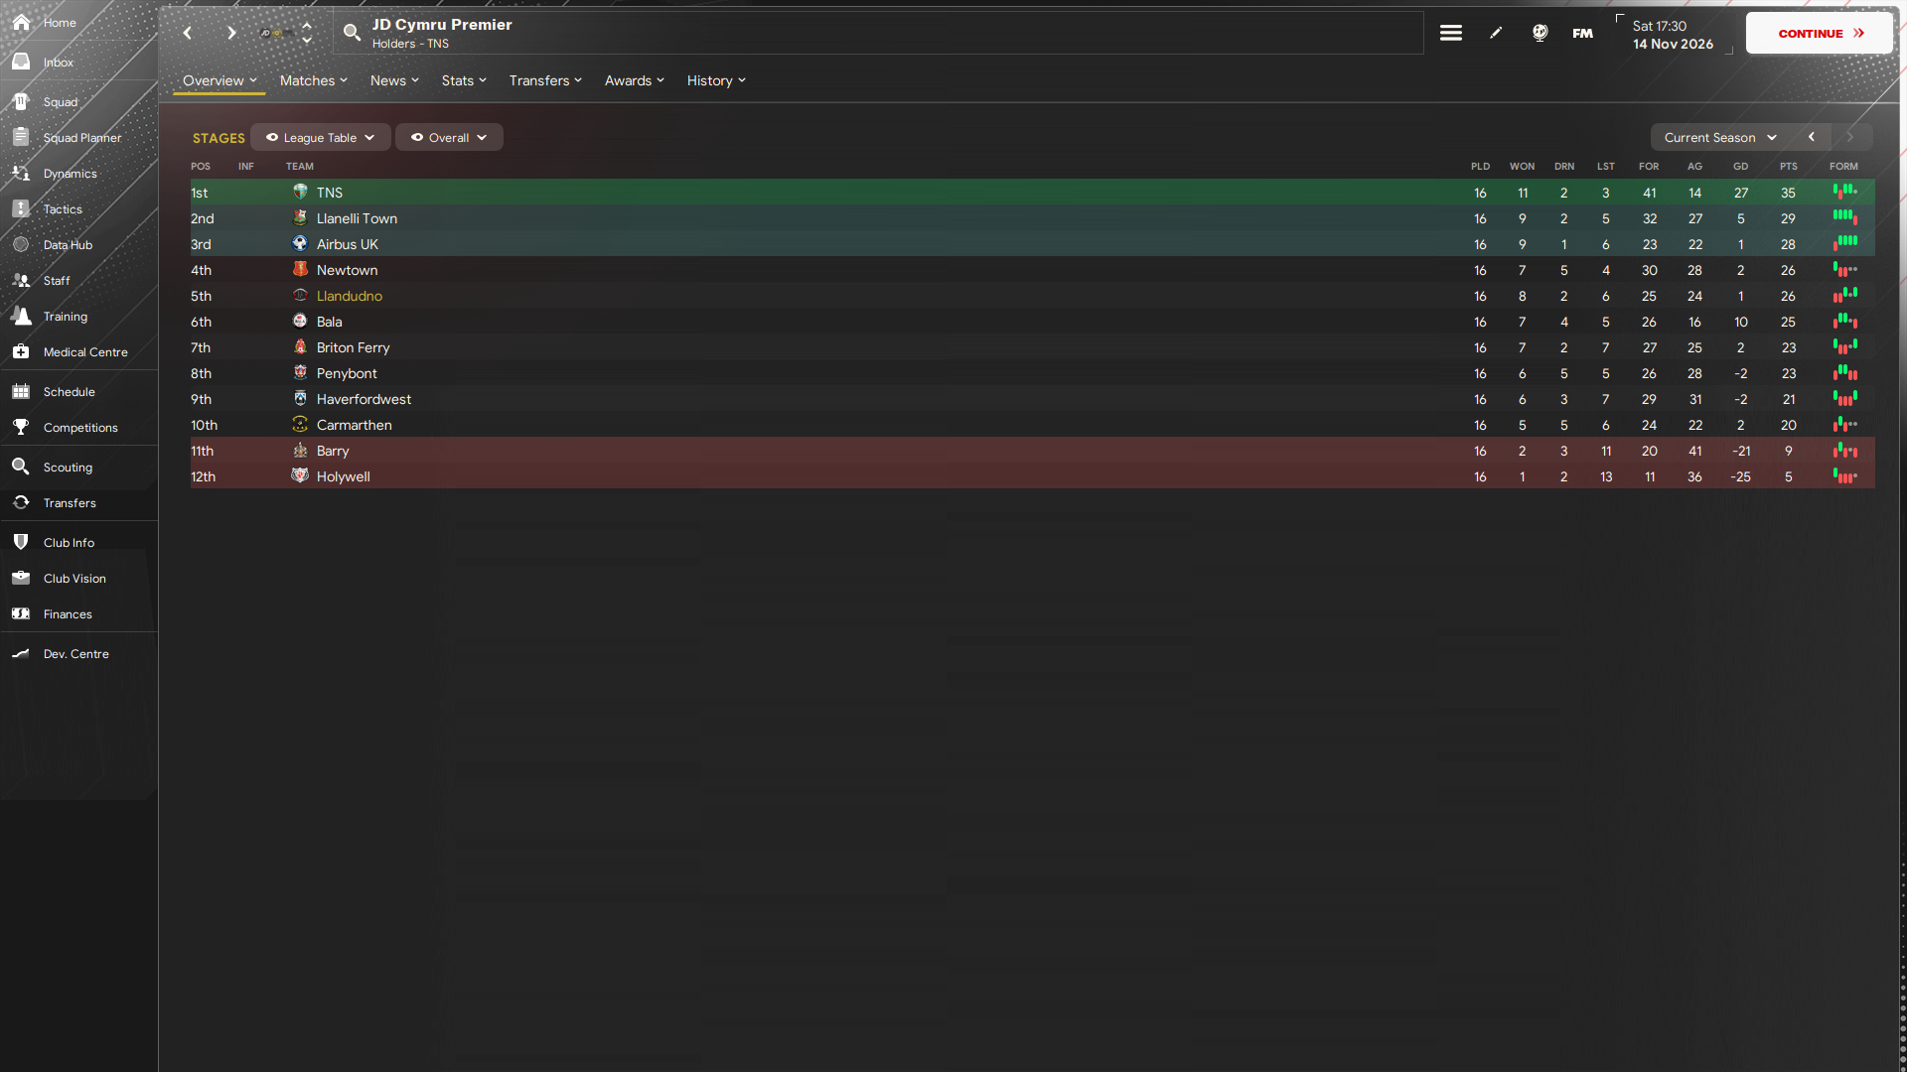This screenshot has height=1072, width=1907.
Task: Open the Tactics sidebar icon
Action: coord(21,208)
